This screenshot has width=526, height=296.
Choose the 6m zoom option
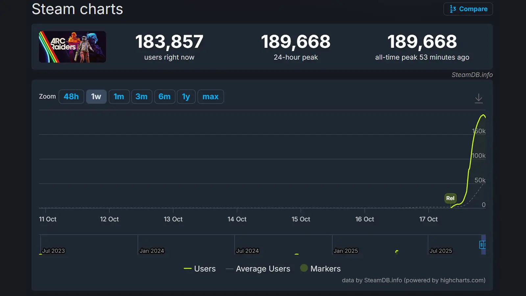pyautogui.click(x=164, y=97)
